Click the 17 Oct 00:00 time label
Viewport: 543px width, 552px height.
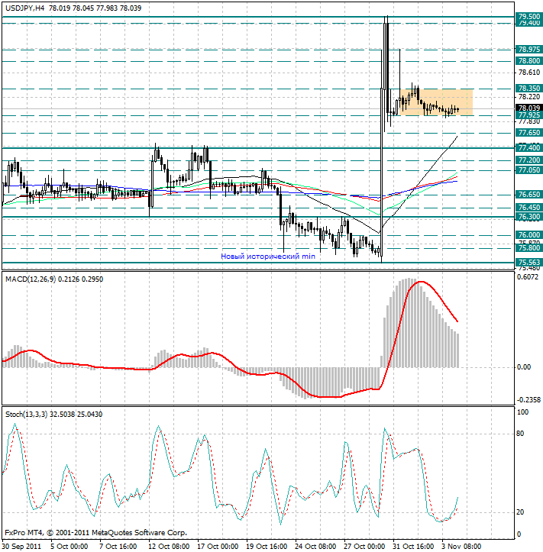tap(218, 547)
